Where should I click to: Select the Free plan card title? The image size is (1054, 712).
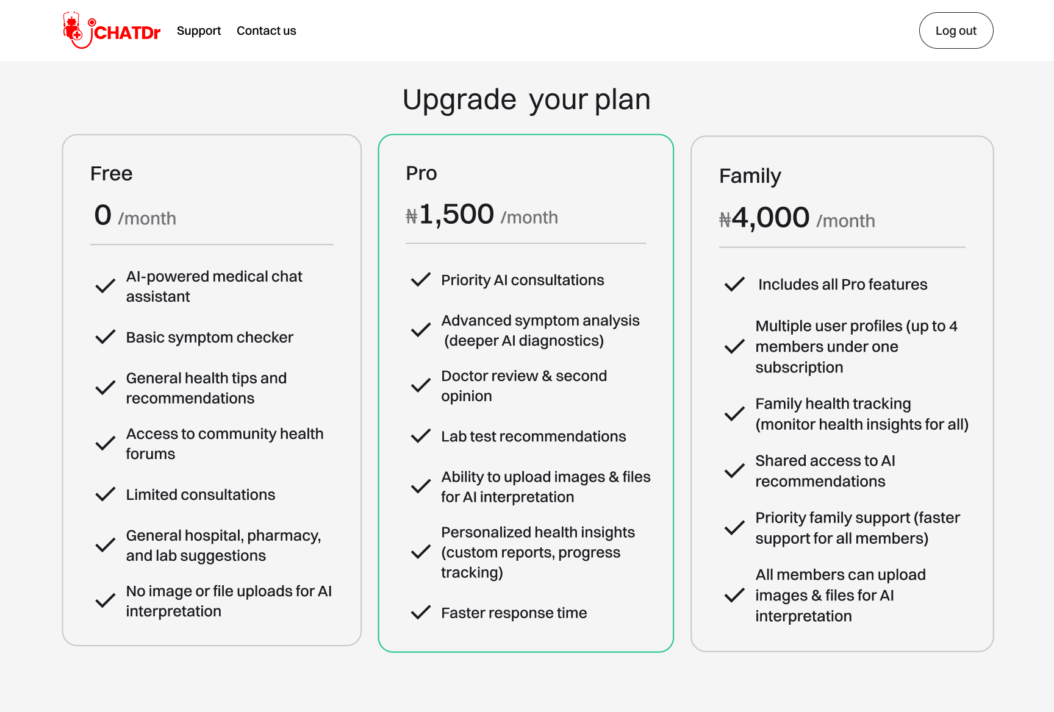[x=111, y=174]
